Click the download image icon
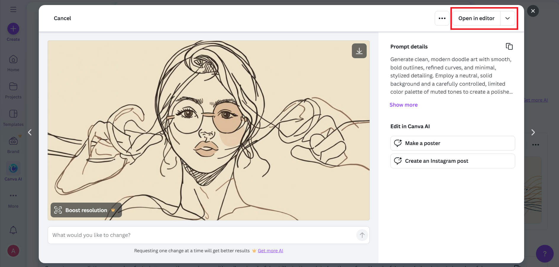This screenshot has height=267, width=559. 359,51
